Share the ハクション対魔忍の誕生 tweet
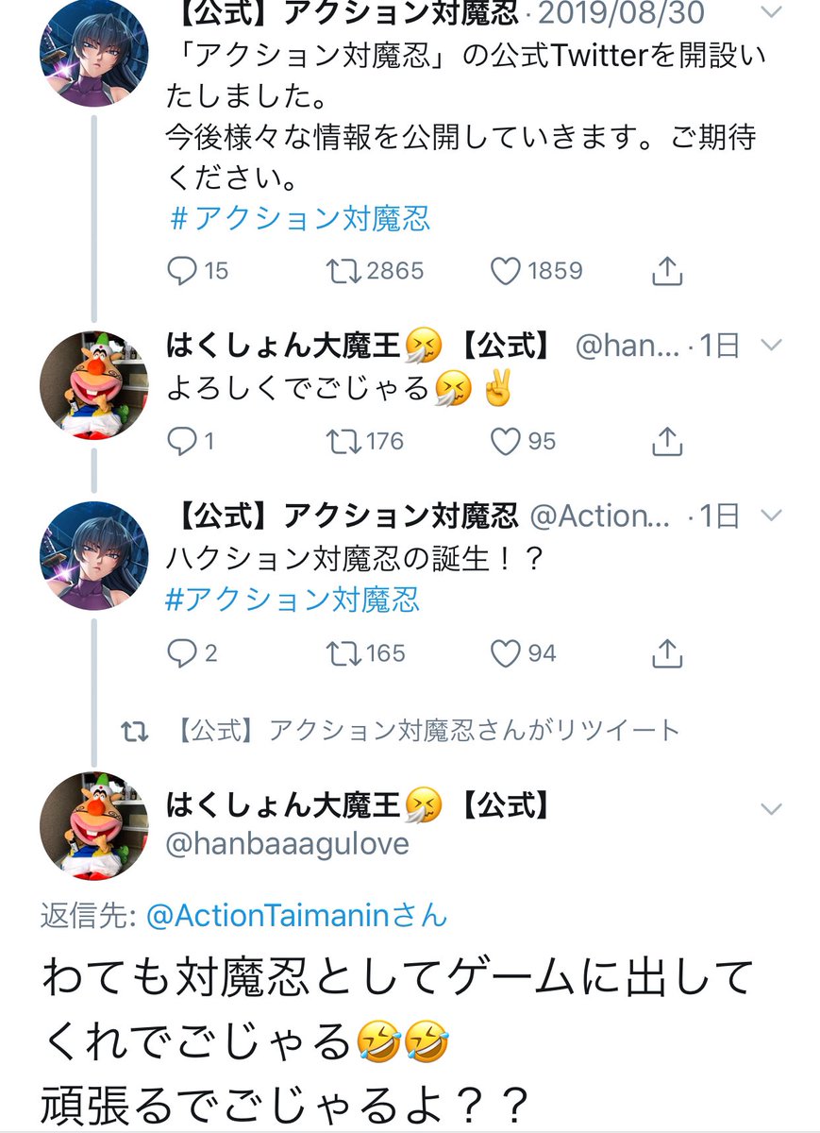Image resolution: width=820 pixels, height=1133 pixels. coord(667,652)
